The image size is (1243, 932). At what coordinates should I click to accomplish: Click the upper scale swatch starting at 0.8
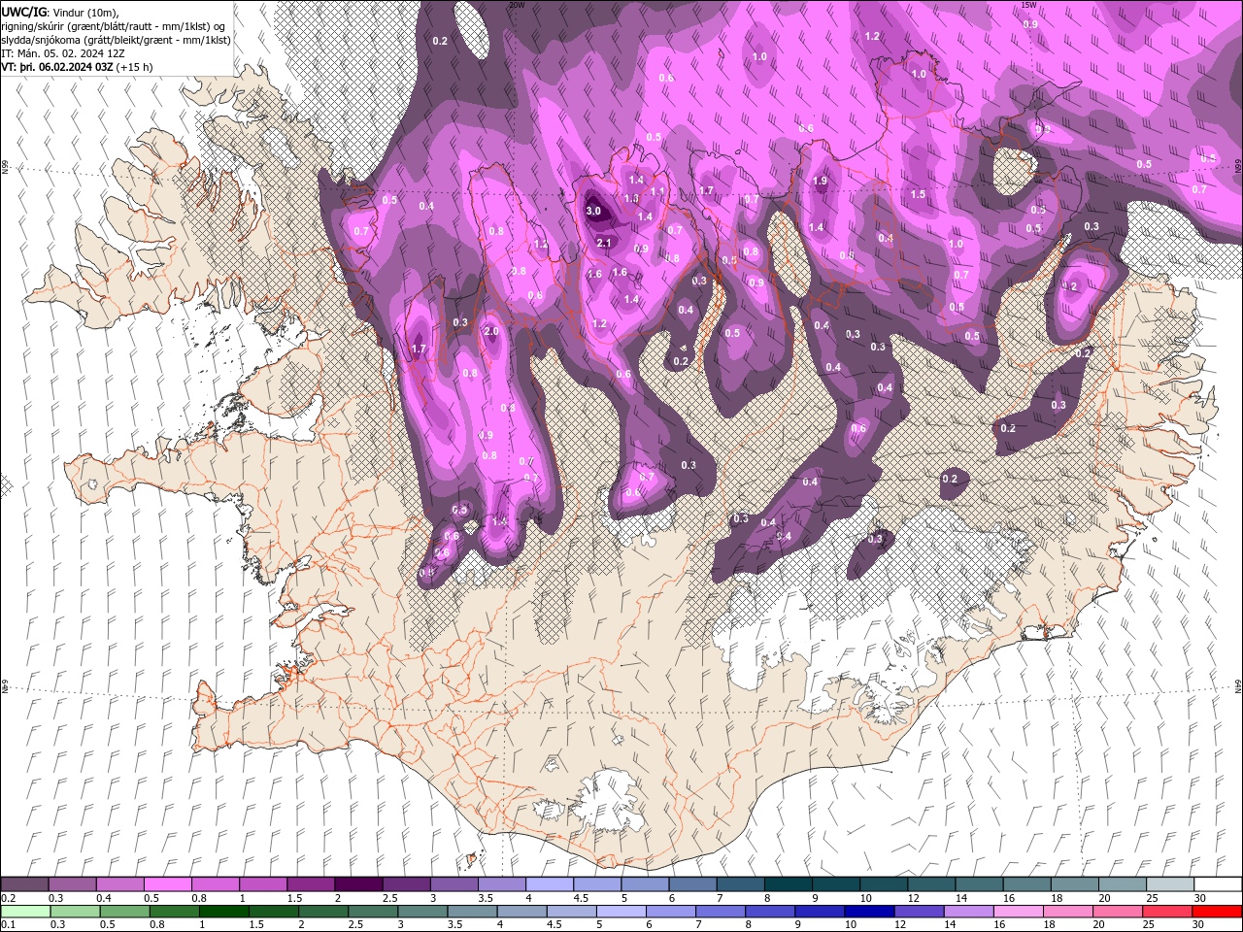216,884
